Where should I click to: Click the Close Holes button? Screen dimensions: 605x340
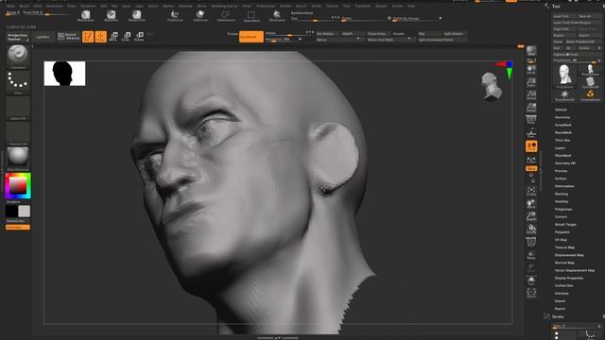378,34
